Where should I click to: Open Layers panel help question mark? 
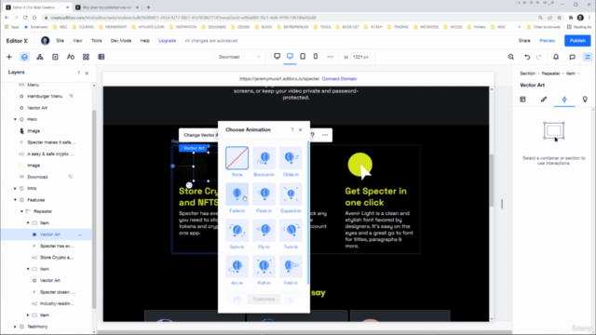[x=78, y=73]
